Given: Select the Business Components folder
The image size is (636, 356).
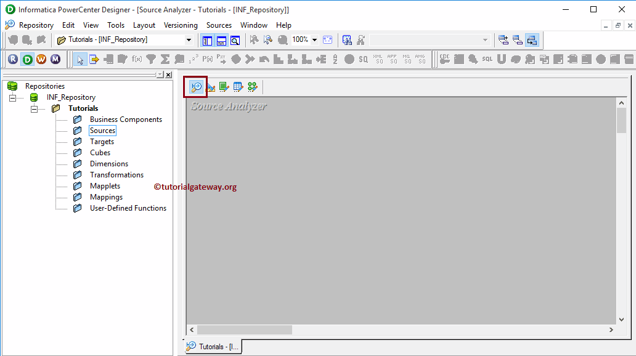Looking at the screenshot, I should pyautogui.click(x=126, y=119).
